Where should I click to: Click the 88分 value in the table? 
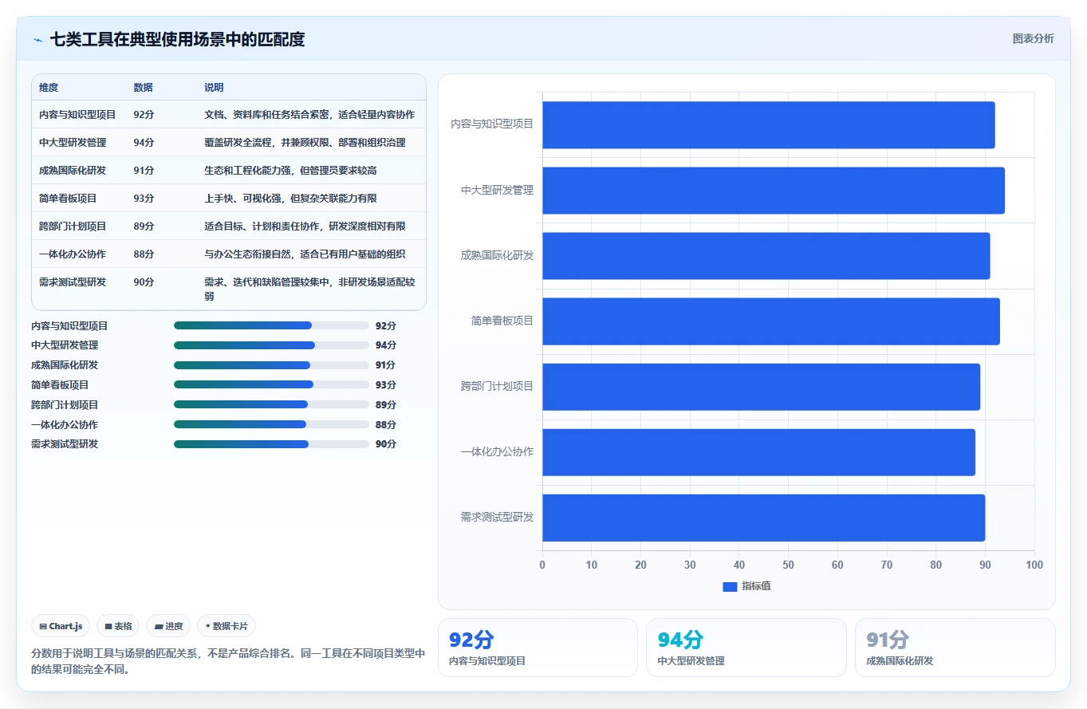144,254
